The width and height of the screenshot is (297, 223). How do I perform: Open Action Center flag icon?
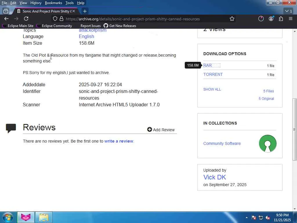coord(254,217)
